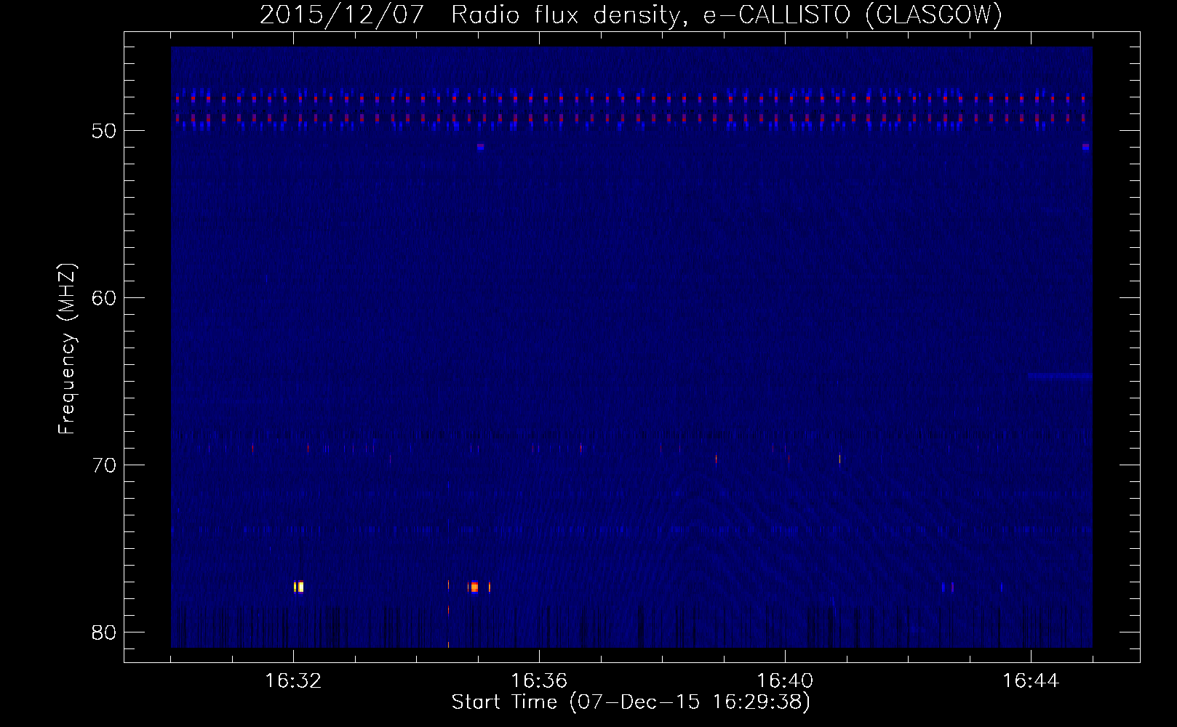Click the 16:36 time tick label
The height and width of the screenshot is (727, 1177).
[539, 681]
